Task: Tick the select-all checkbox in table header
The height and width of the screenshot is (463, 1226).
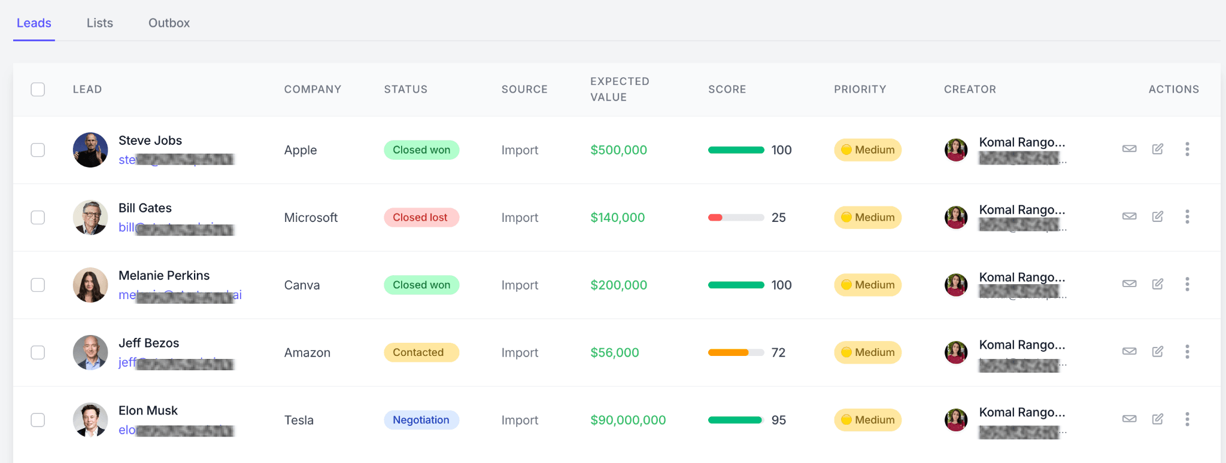Action: [x=38, y=90]
